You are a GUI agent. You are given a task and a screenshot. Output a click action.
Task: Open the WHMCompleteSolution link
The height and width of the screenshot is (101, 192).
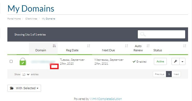[106, 99]
